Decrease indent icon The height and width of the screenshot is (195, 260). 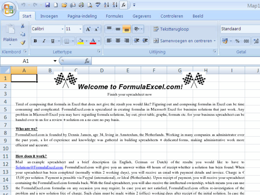137,41
